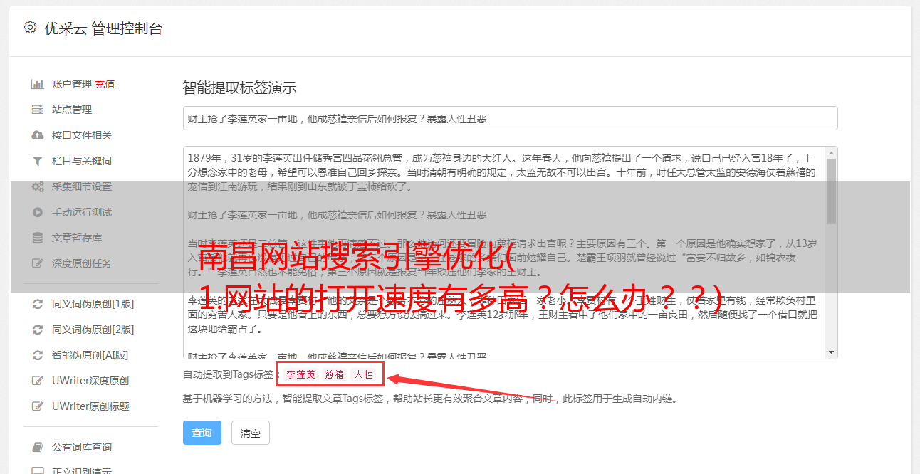This screenshot has height=474, width=920.
Task: Click the bar chart icon for 账户管理
Action: [x=38, y=84]
